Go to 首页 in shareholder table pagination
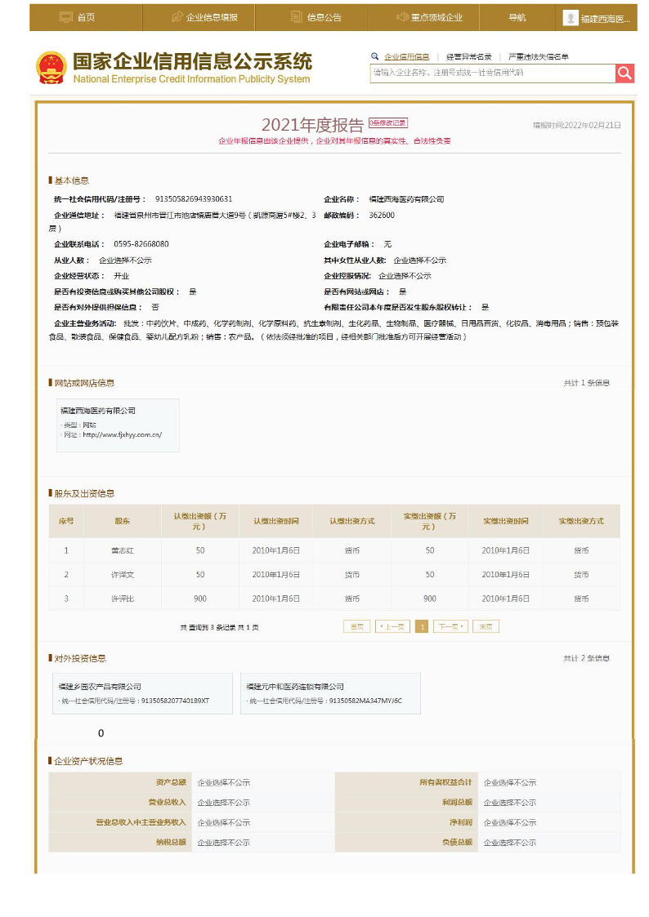Screen dimensions: 649x917 (357, 626)
